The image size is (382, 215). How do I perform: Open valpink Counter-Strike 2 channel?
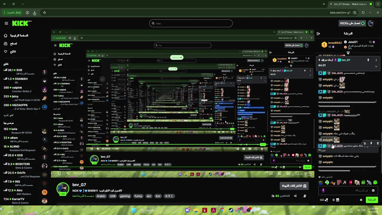pyautogui.click(x=25, y=89)
